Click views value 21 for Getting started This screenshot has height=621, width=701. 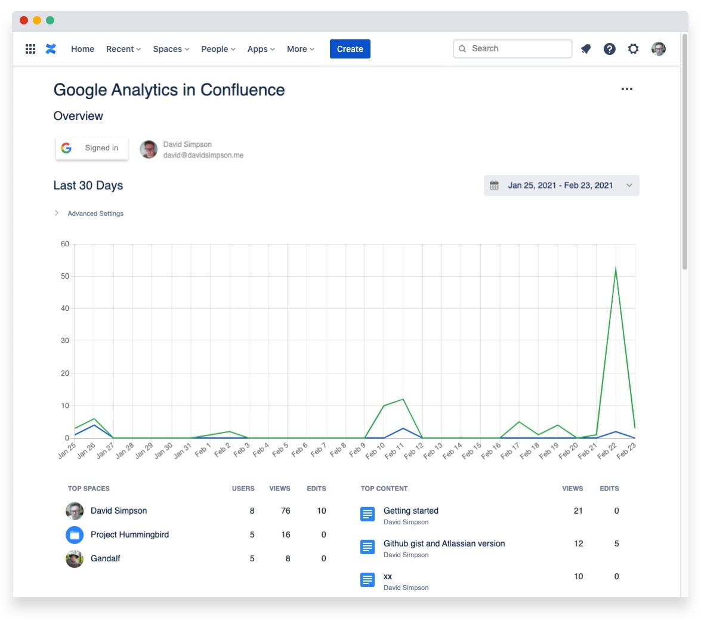pos(578,511)
